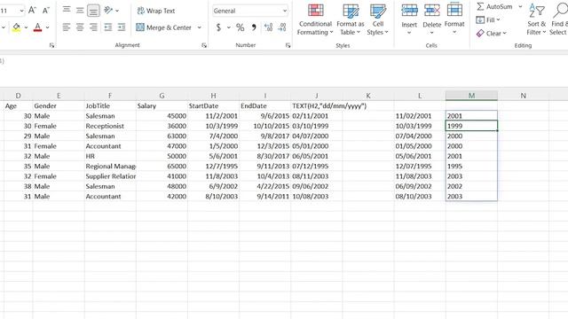The height and width of the screenshot is (319, 568).
Task: Expand the accounting format dropdown arrow
Action: click(229, 27)
